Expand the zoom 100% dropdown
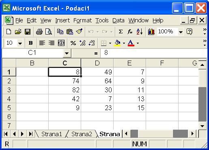 coord(181,32)
